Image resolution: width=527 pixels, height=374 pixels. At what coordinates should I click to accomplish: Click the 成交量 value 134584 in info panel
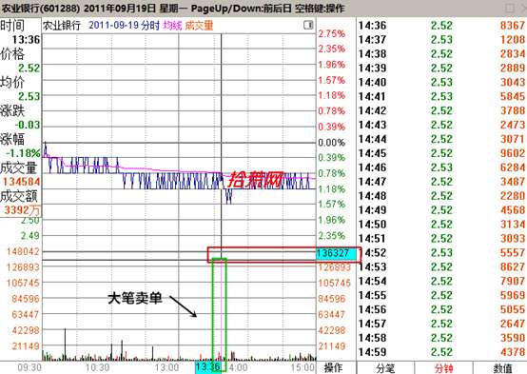[x=22, y=182]
